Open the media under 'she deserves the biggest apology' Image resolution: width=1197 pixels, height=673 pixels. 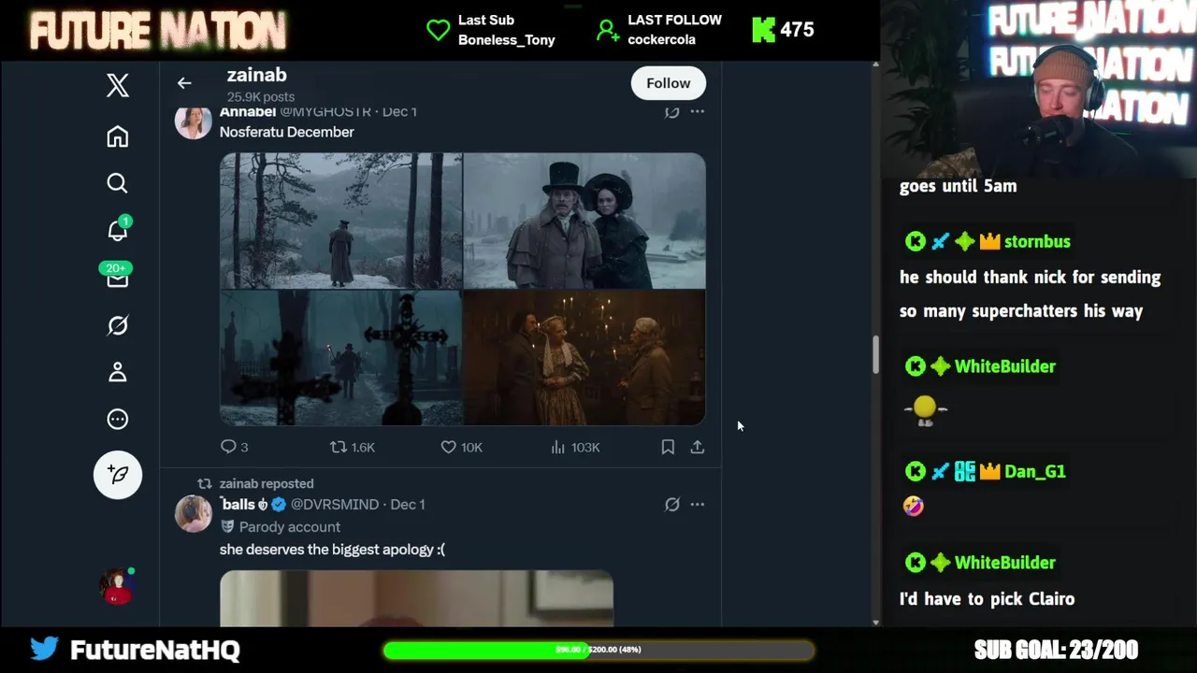click(416, 598)
